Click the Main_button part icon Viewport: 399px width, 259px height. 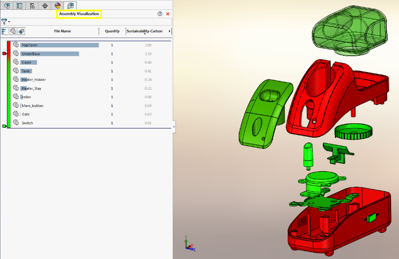16,105
